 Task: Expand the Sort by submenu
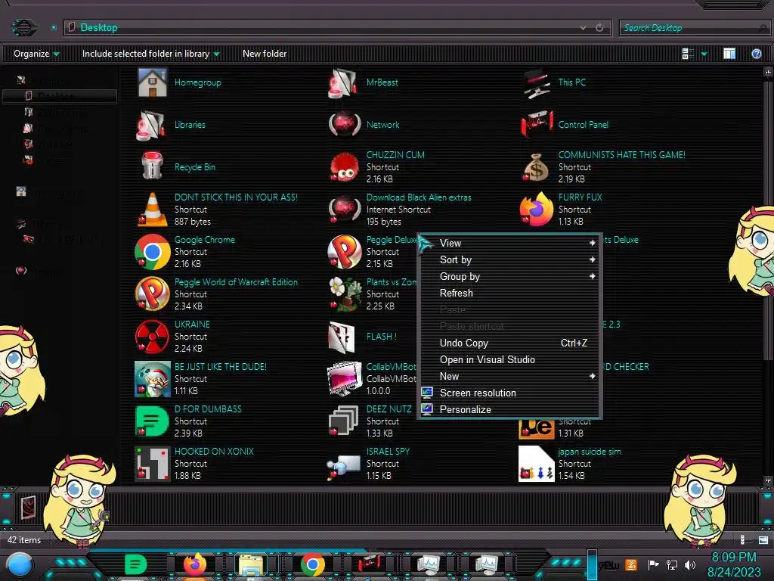510,260
